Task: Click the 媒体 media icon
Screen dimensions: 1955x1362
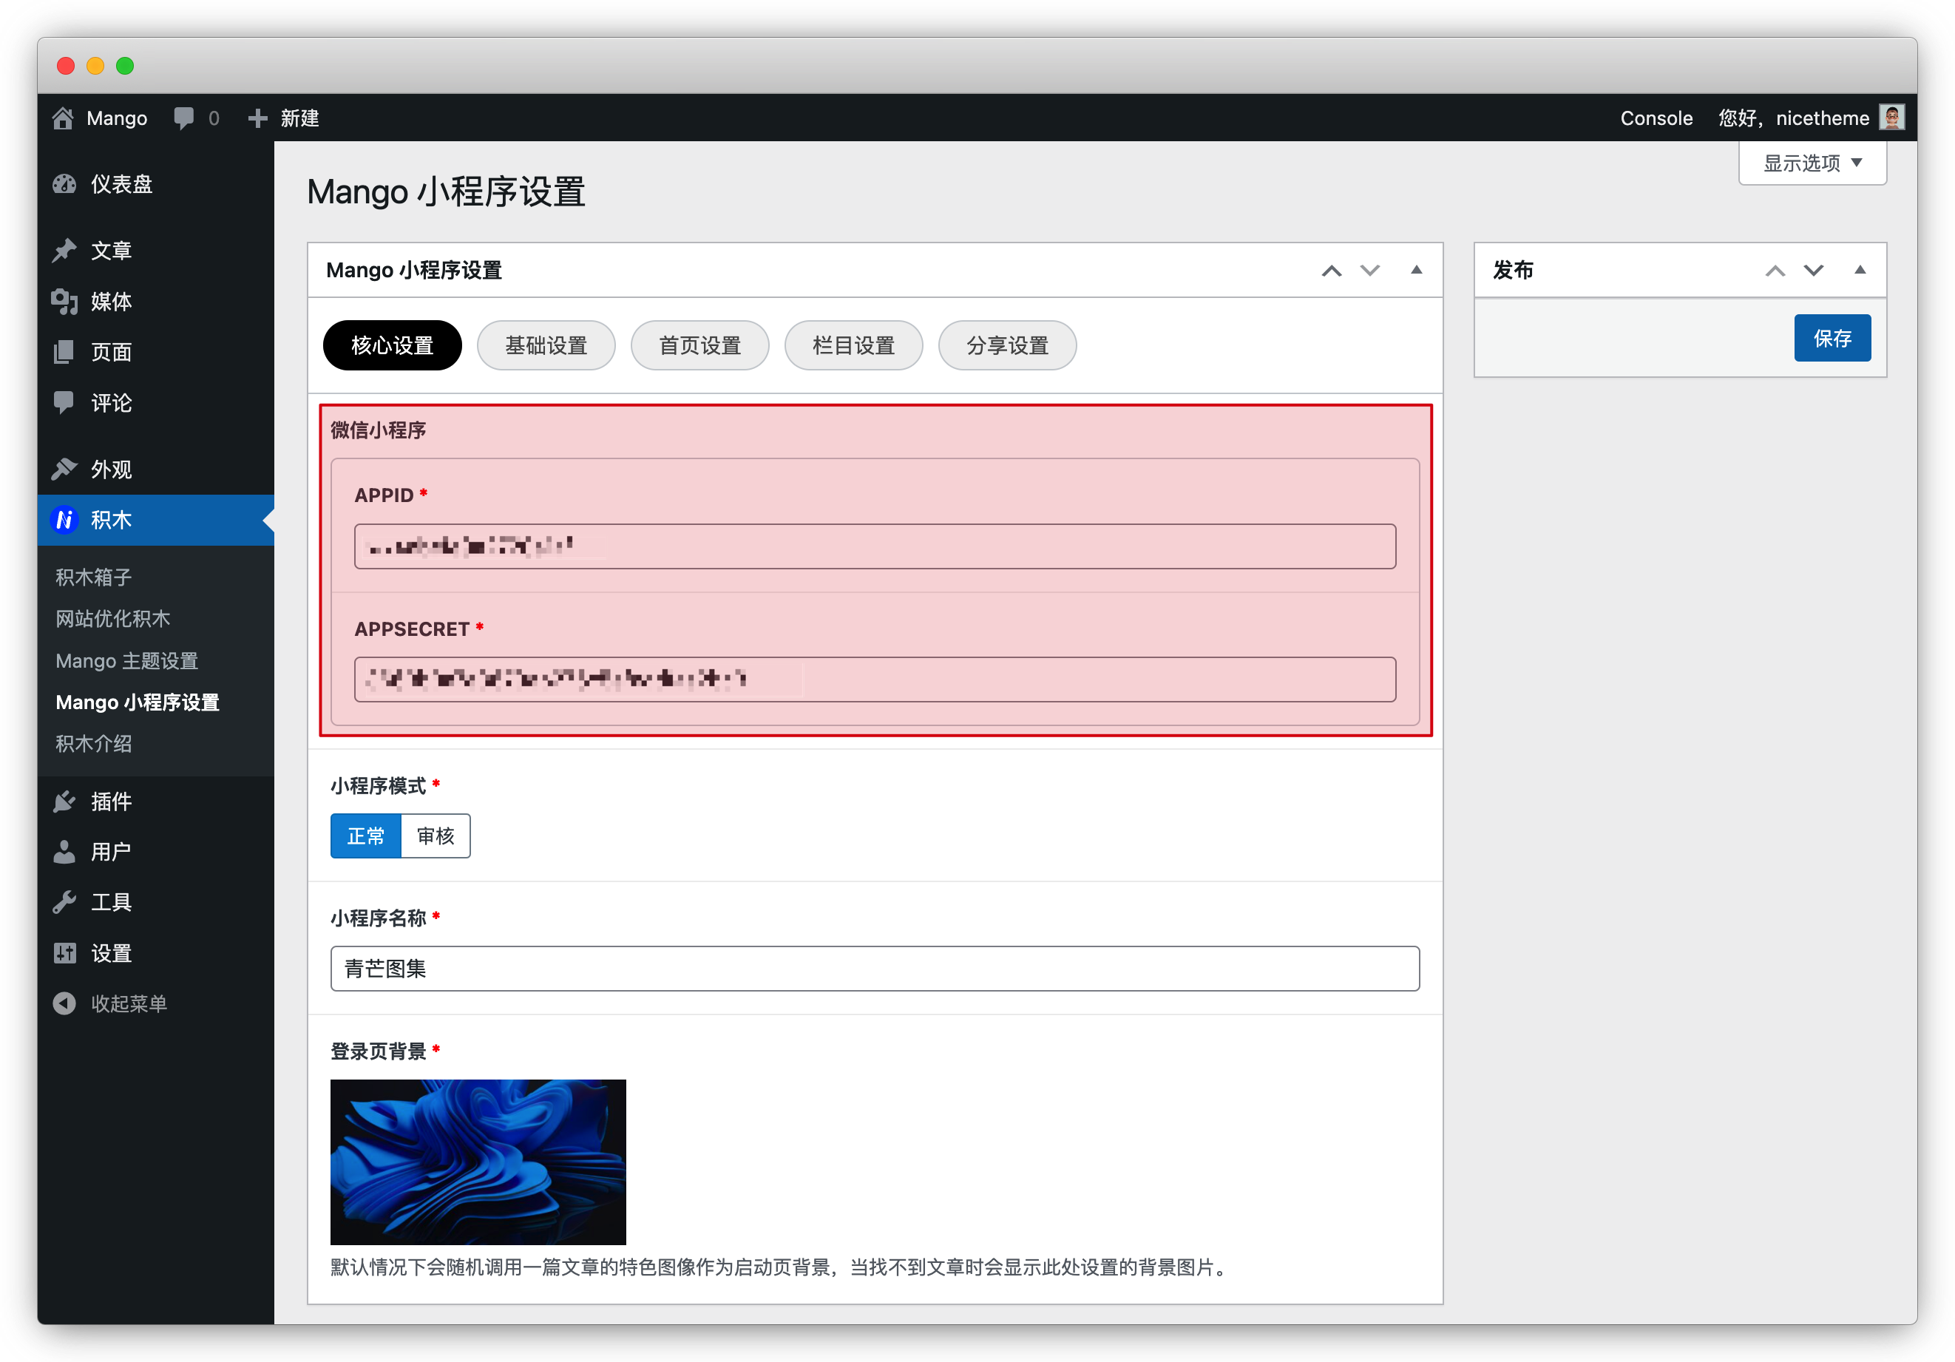Action: coord(65,302)
